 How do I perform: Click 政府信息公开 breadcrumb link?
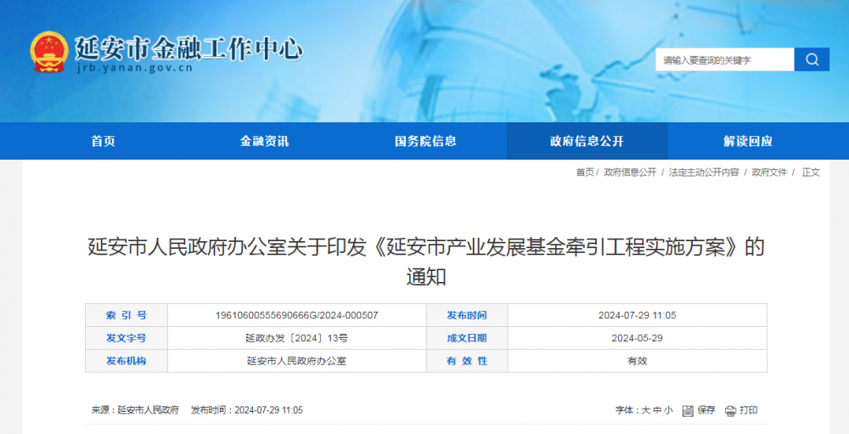click(630, 172)
